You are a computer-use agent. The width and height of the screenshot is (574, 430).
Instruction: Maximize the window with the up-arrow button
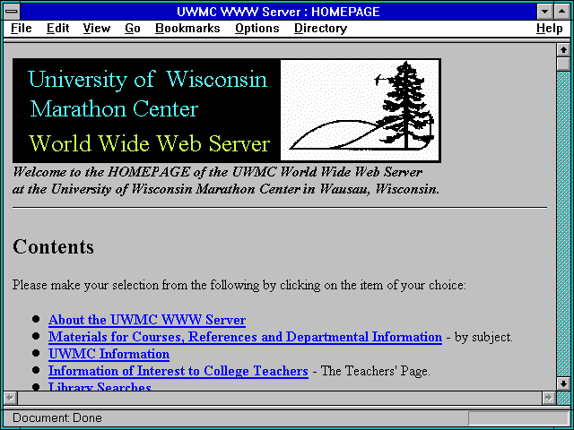click(562, 12)
